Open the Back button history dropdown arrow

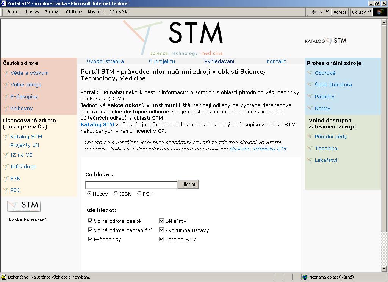321,12
